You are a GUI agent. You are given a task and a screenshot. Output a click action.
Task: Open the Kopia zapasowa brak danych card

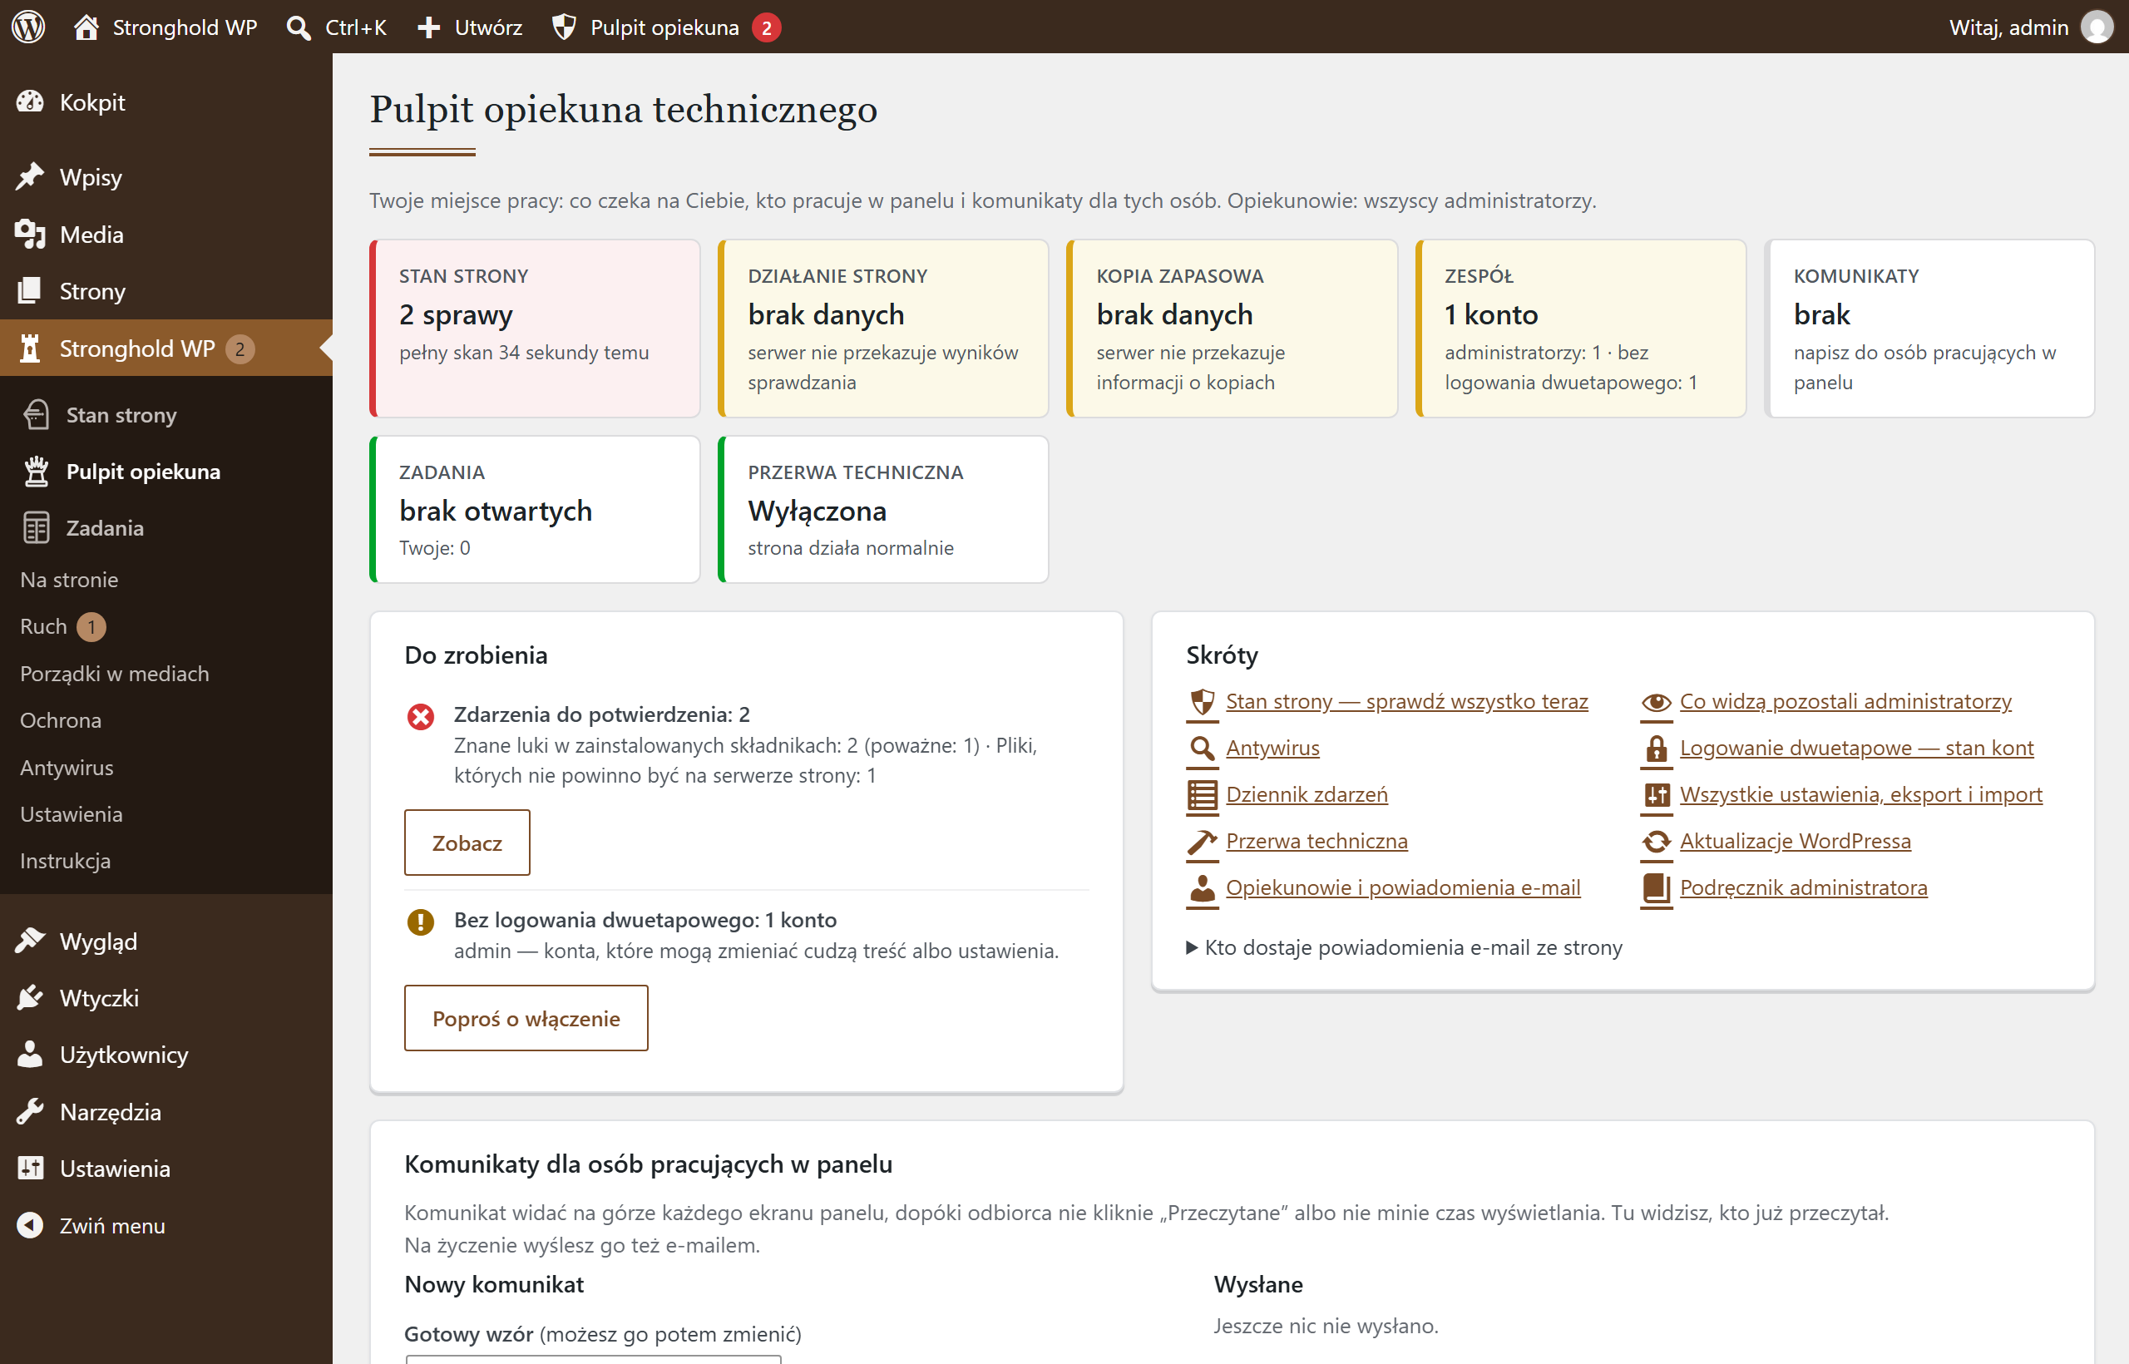pyautogui.click(x=1232, y=329)
